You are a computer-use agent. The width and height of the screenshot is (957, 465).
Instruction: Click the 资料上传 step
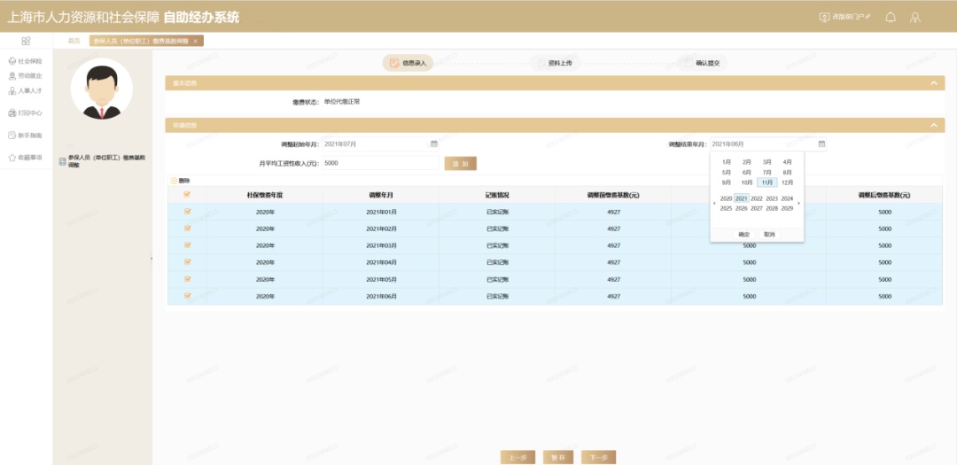click(x=554, y=63)
